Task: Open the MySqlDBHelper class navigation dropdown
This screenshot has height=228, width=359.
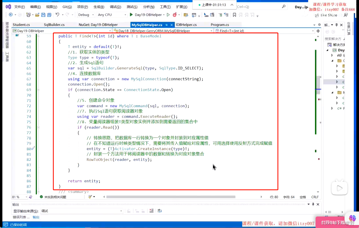Action: [163, 31]
